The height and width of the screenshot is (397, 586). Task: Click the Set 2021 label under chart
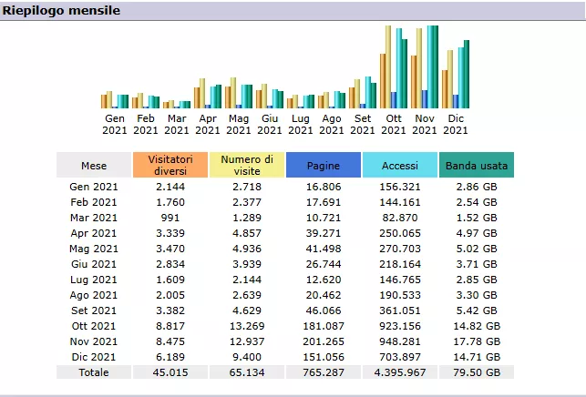[363, 124]
